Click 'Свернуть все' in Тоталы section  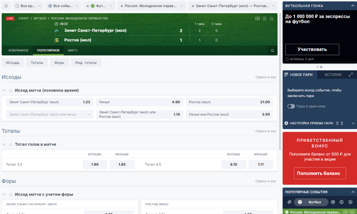tap(266, 131)
